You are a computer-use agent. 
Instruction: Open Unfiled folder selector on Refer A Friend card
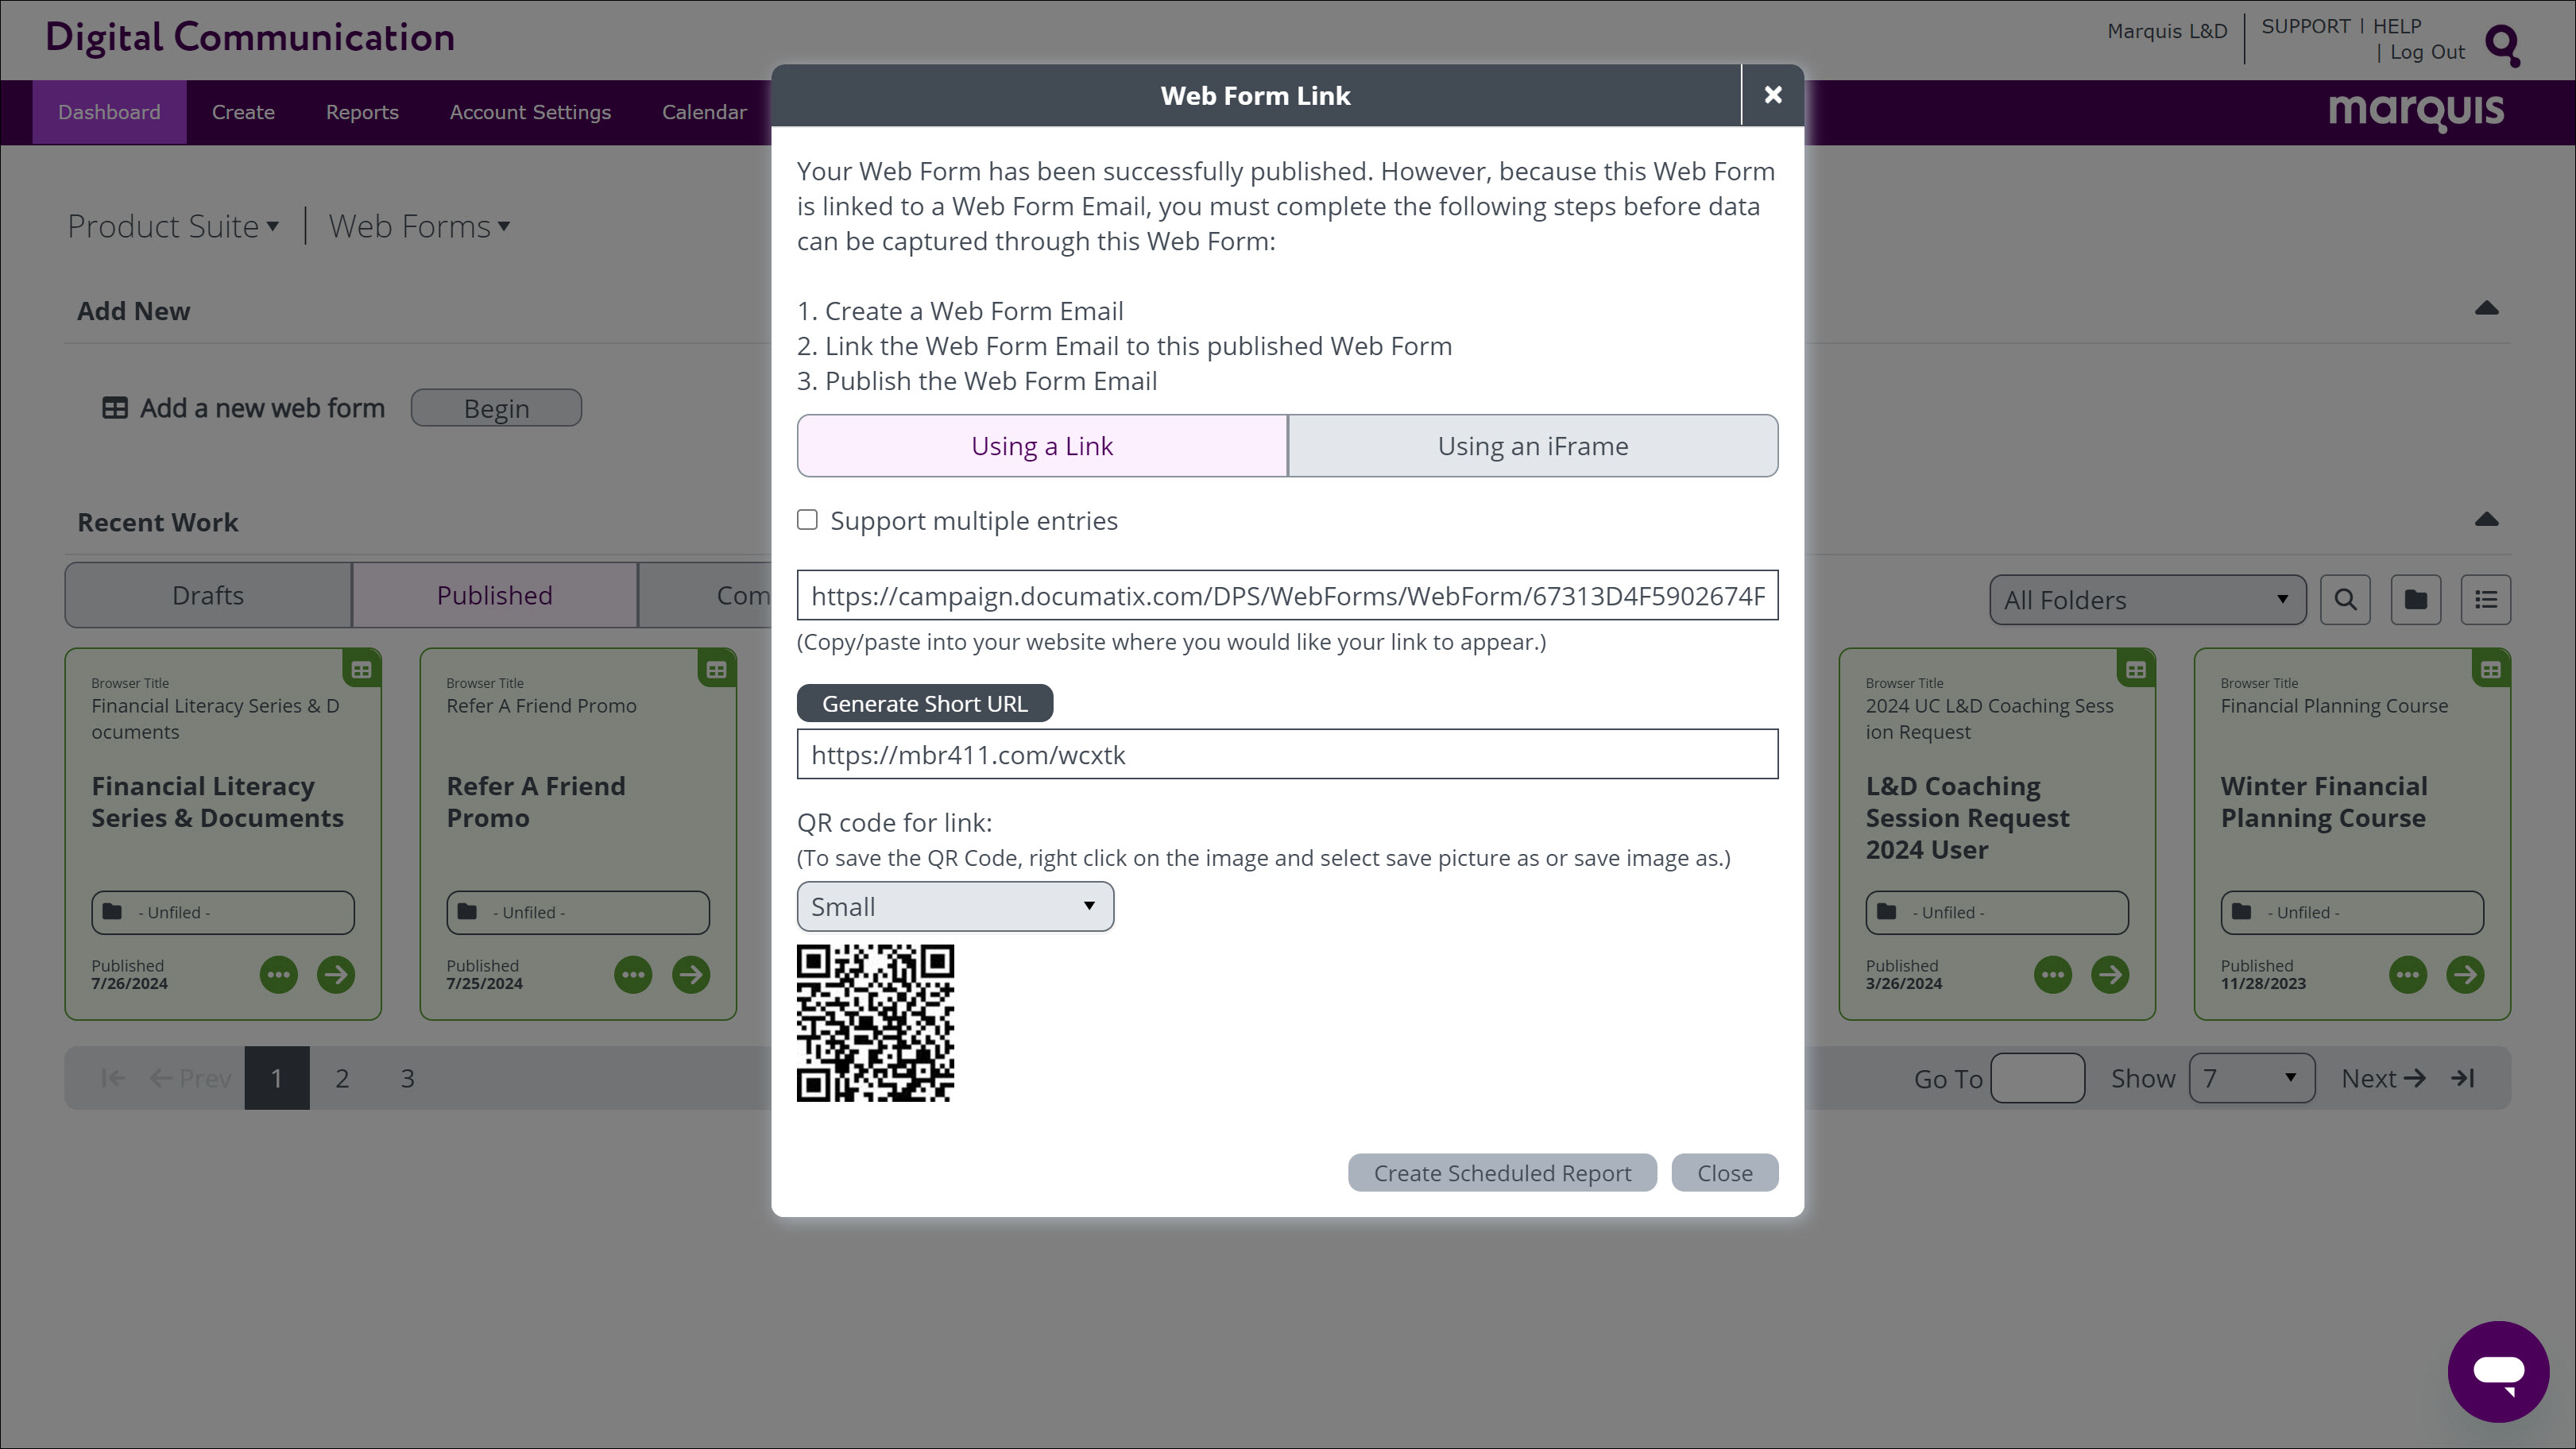[578, 912]
